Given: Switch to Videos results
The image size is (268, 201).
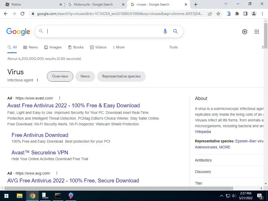Looking at the screenshot, I should [98, 47].
